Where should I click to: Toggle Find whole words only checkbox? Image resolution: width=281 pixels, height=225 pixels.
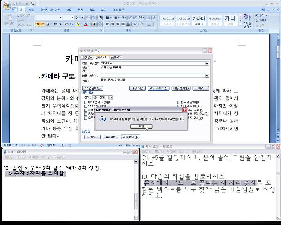(85, 106)
